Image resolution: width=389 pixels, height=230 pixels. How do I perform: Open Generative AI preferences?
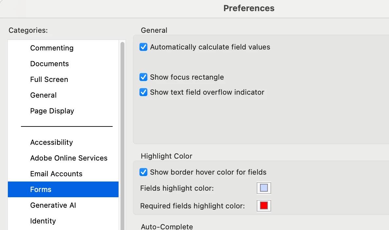click(53, 205)
